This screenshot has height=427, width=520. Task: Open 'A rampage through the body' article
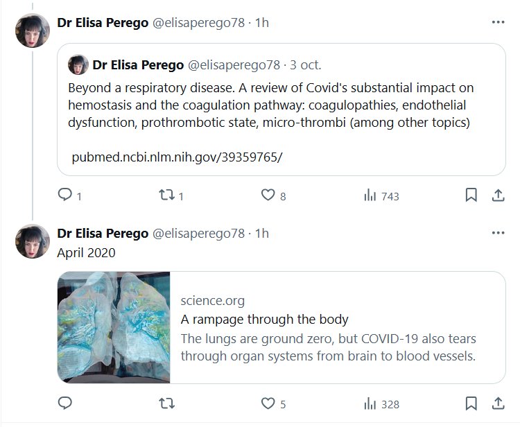point(264,320)
